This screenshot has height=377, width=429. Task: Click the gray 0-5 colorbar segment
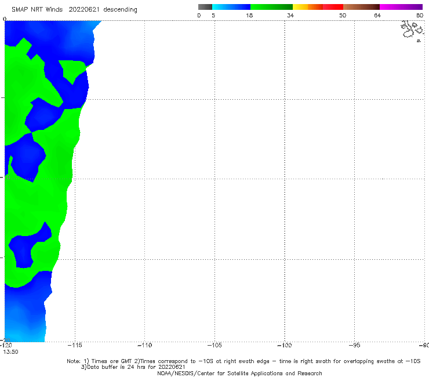coord(205,7)
